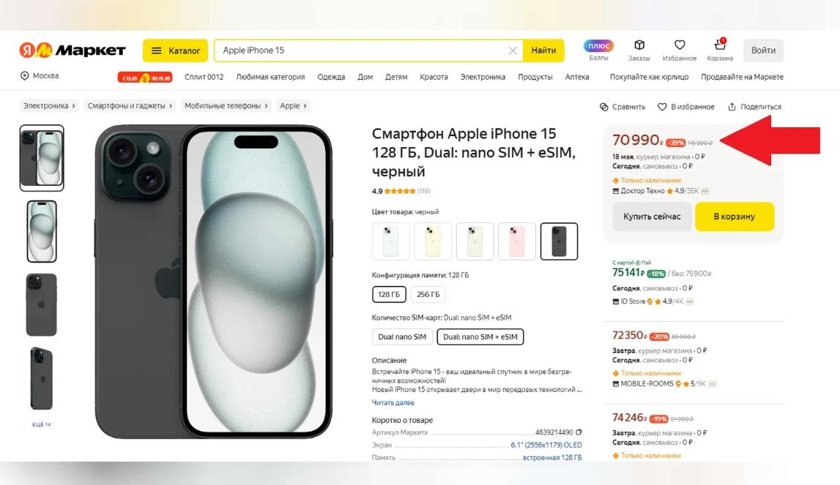
Task: Open the Корзина shopping cart icon
Action: (x=720, y=46)
